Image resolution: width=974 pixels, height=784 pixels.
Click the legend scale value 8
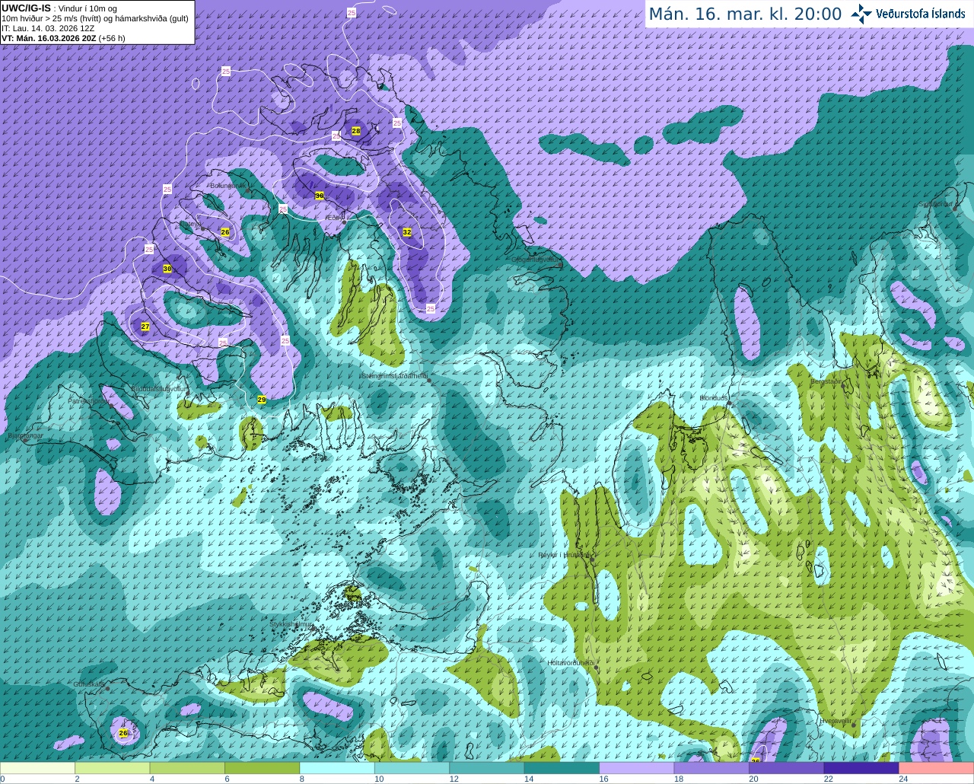pos(302,779)
